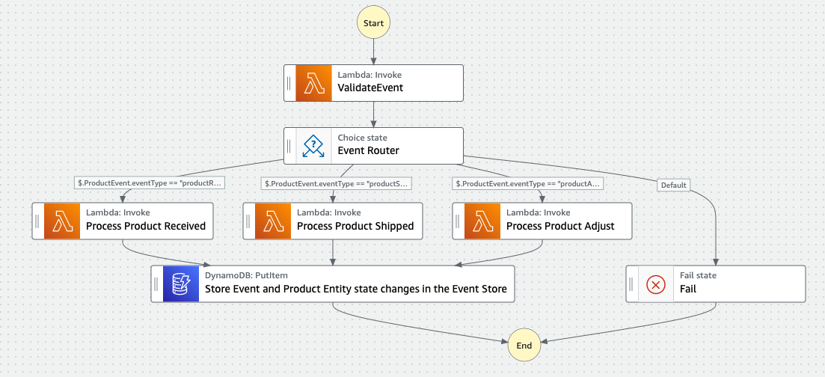Click the ValidateEvent state name
The image size is (825, 377).
370,88
